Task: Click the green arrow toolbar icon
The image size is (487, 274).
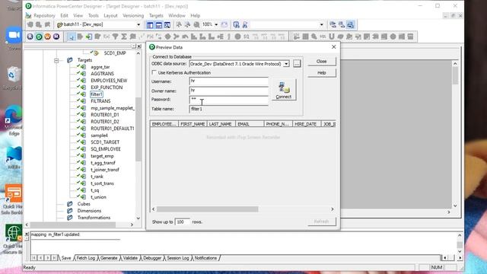Action: [89, 37]
